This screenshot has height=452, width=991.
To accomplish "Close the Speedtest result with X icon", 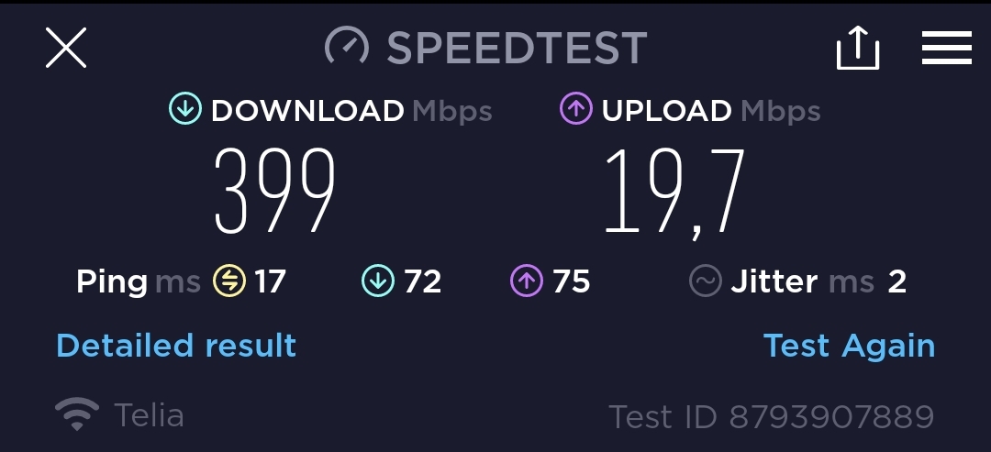I will (x=66, y=48).
